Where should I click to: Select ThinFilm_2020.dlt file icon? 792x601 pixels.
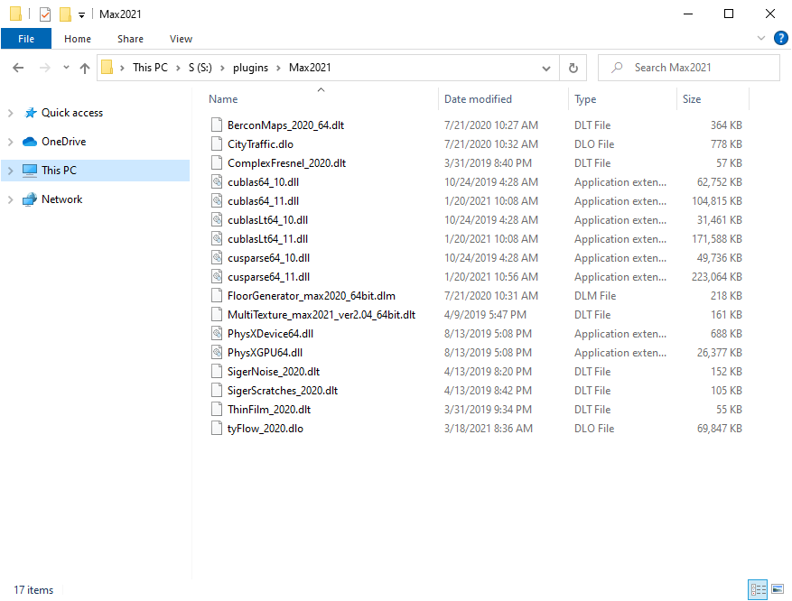coord(217,410)
